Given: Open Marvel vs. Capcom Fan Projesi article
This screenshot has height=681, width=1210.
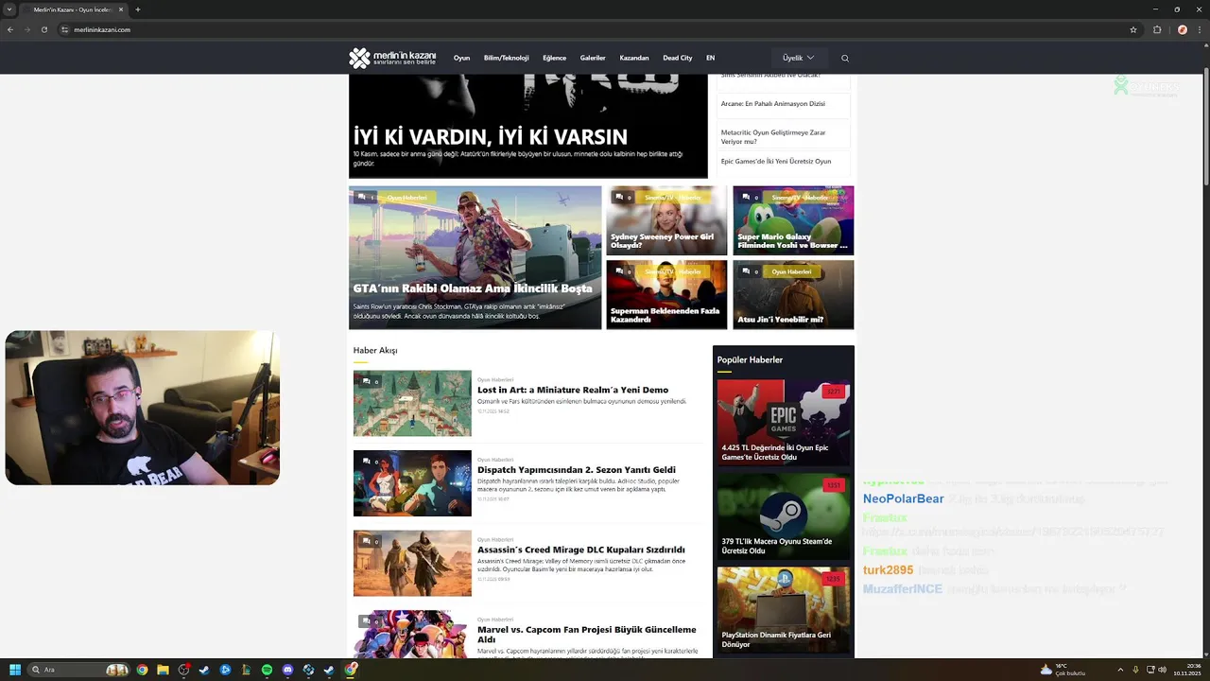Looking at the screenshot, I should 587,635.
